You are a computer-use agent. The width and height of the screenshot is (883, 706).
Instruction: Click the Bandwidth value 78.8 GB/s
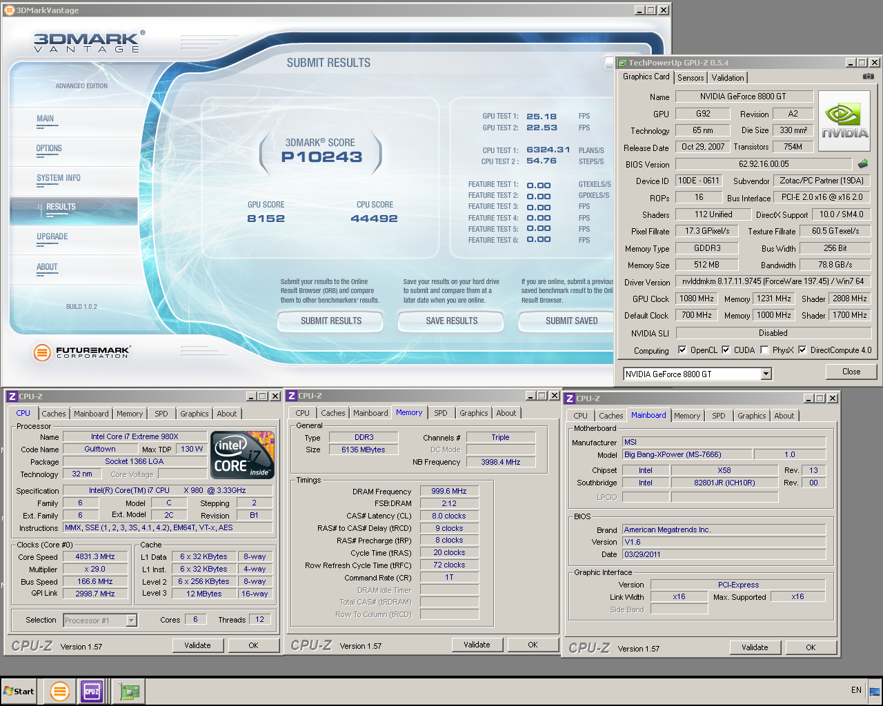tap(835, 265)
